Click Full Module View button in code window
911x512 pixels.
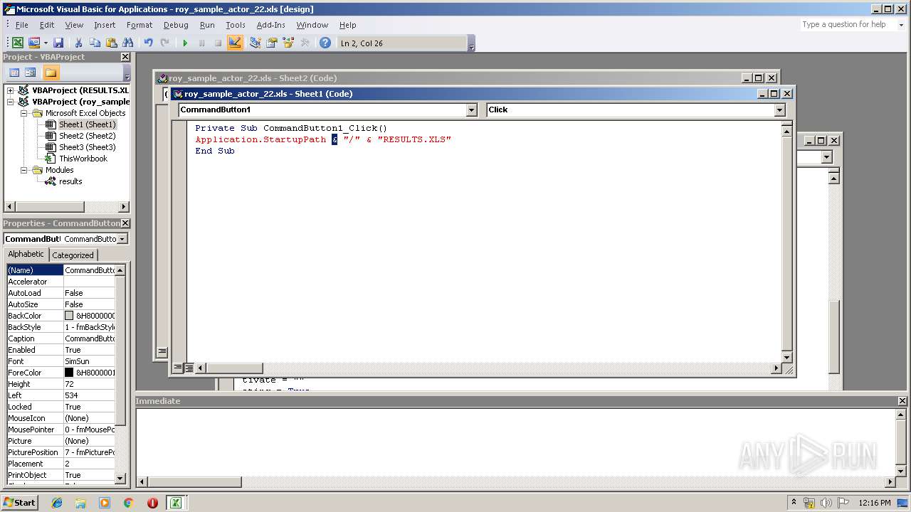pos(189,368)
